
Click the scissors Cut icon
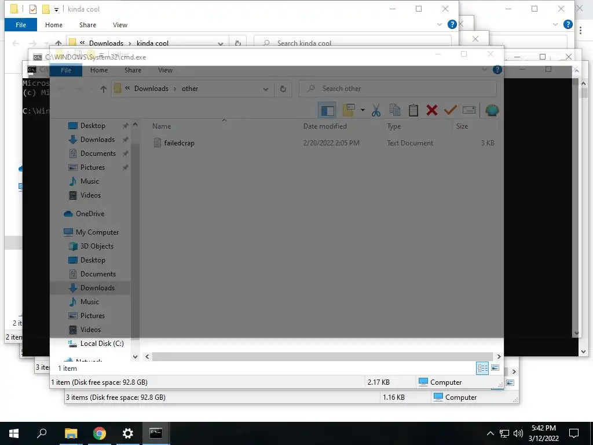[x=376, y=111]
